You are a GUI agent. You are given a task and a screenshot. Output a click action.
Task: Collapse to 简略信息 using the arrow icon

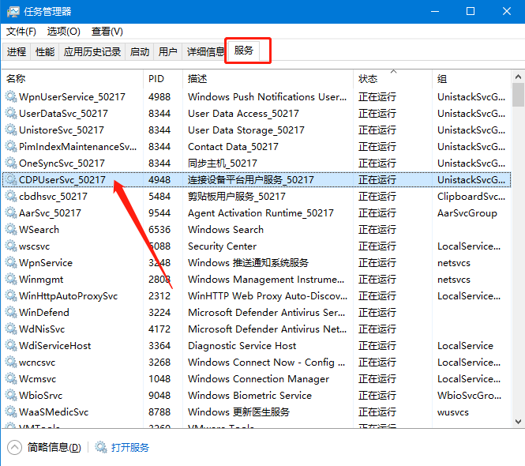tap(14, 447)
